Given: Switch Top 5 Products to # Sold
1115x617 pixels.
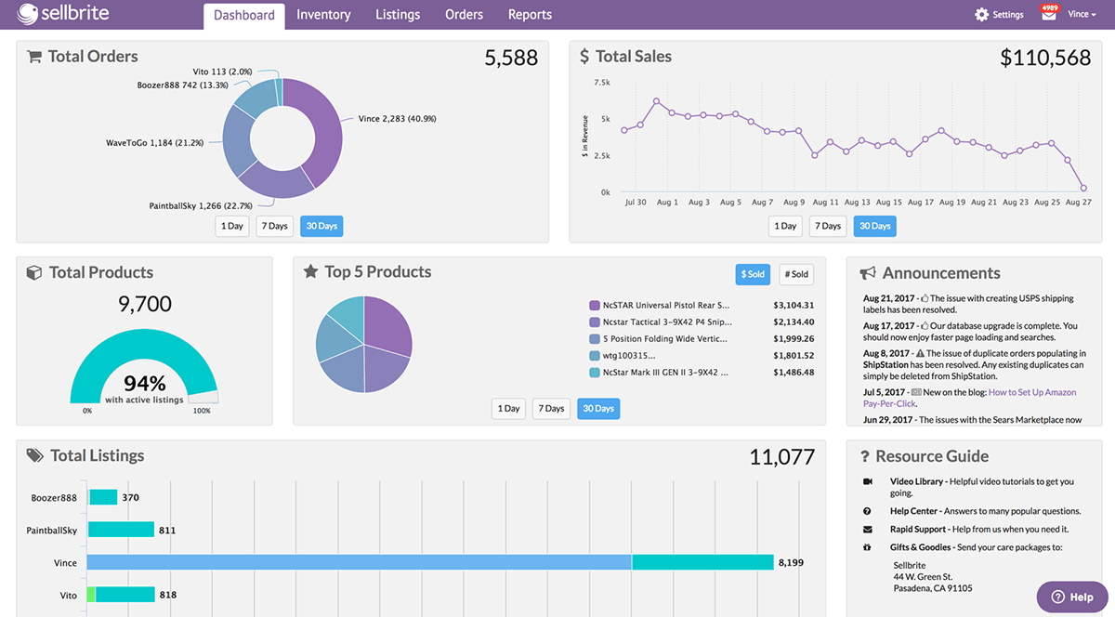Looking at the screenshot, I should point(796,274).
